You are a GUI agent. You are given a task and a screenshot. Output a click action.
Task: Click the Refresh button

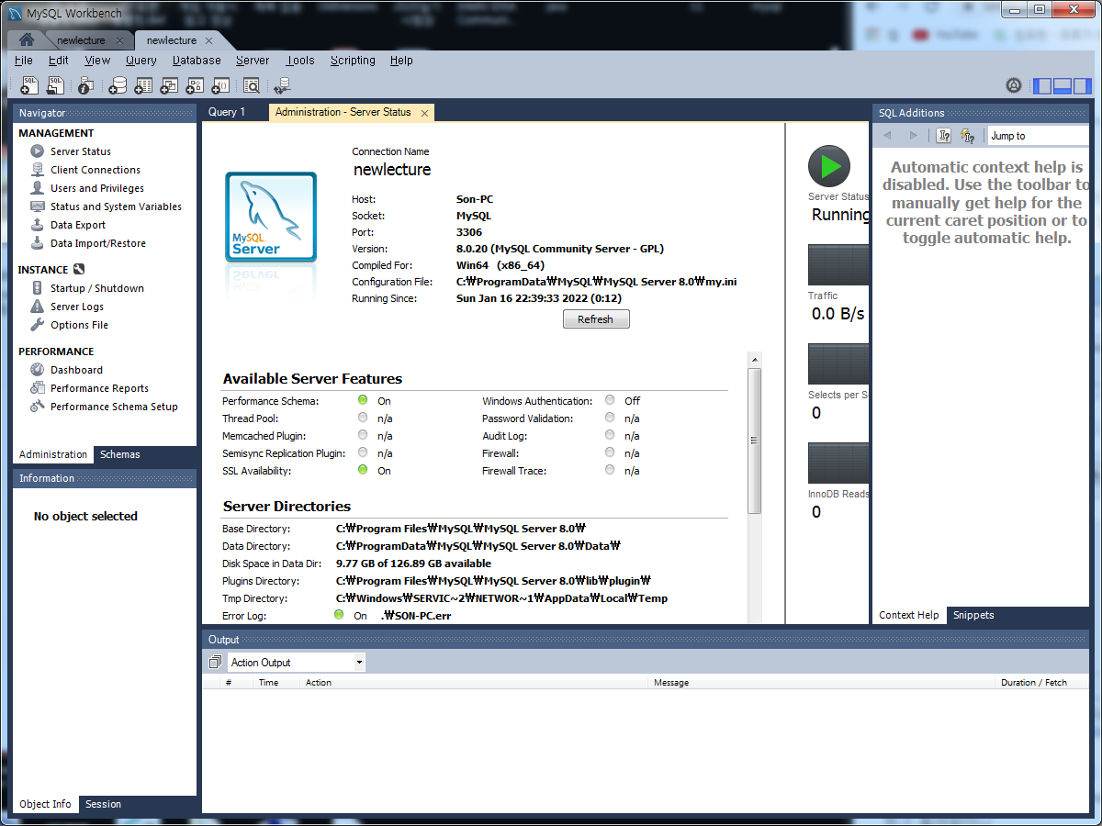click(x=596, y=319)
